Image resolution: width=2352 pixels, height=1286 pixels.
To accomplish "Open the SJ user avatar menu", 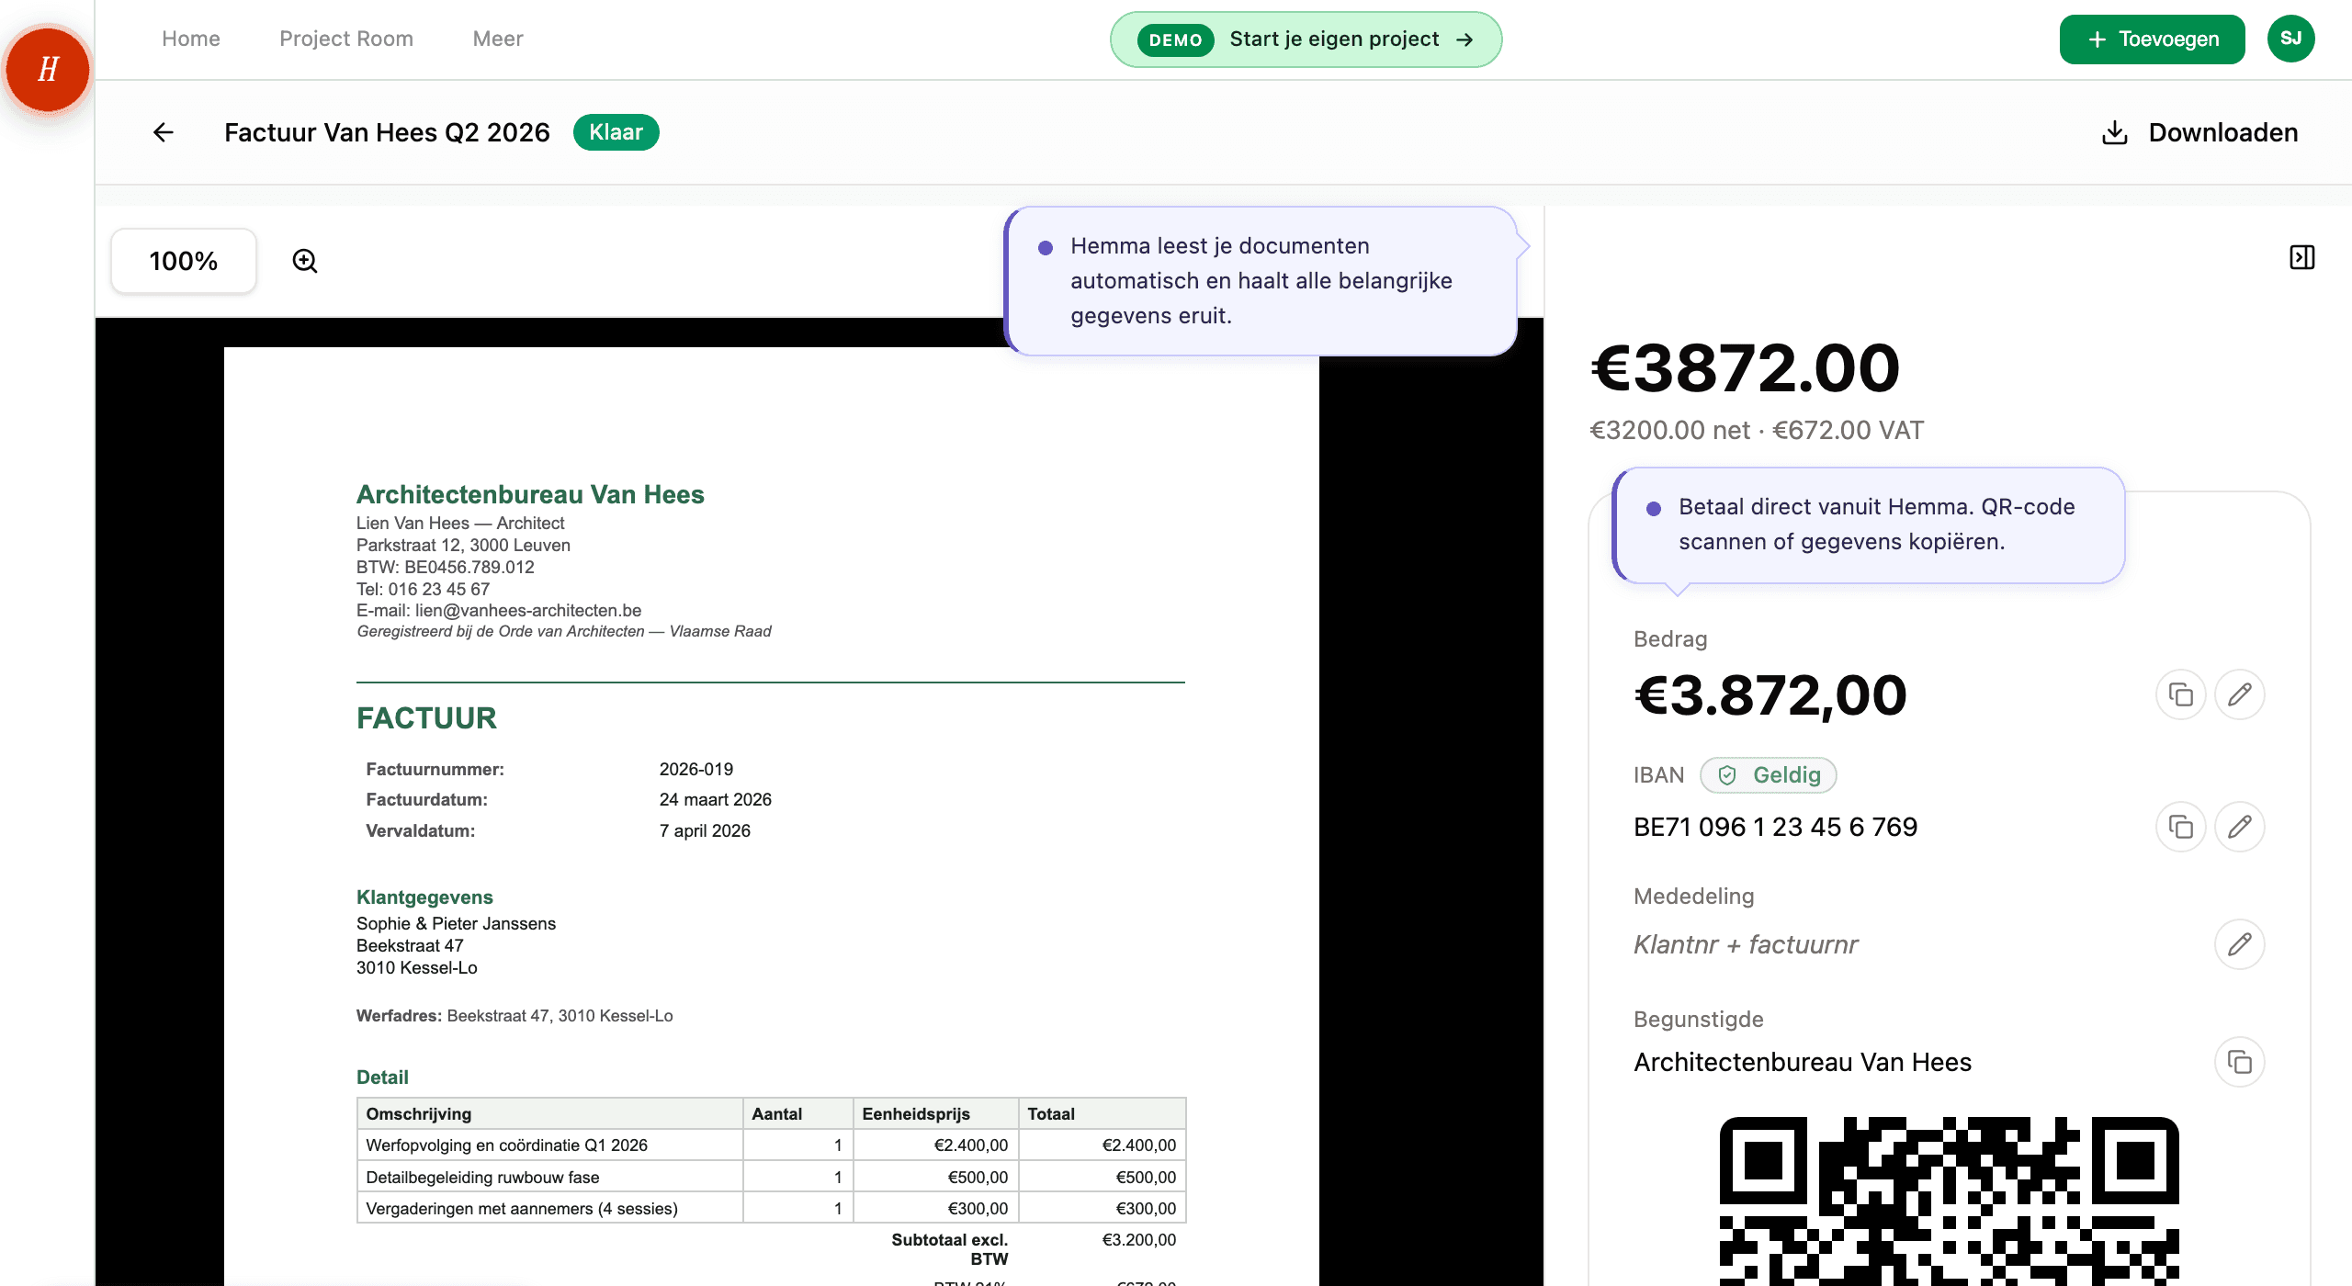I will pyautogui.click(x=2290, y=39).
